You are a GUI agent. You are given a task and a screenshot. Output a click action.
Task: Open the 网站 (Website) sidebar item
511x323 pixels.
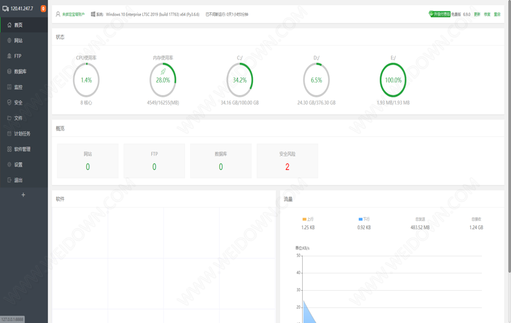(x=18, y=41)
